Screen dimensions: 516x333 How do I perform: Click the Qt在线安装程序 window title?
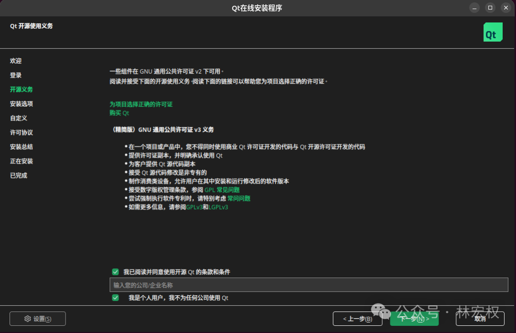(x=257, y=8)
